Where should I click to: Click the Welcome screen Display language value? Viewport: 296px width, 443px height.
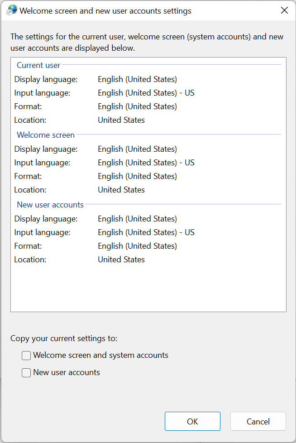(x=137, y=149)
